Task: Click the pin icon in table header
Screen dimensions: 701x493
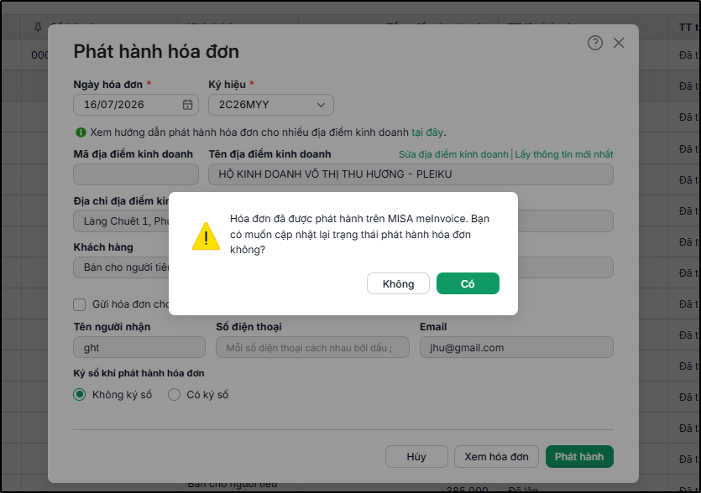Action: (x=38, y=28)
